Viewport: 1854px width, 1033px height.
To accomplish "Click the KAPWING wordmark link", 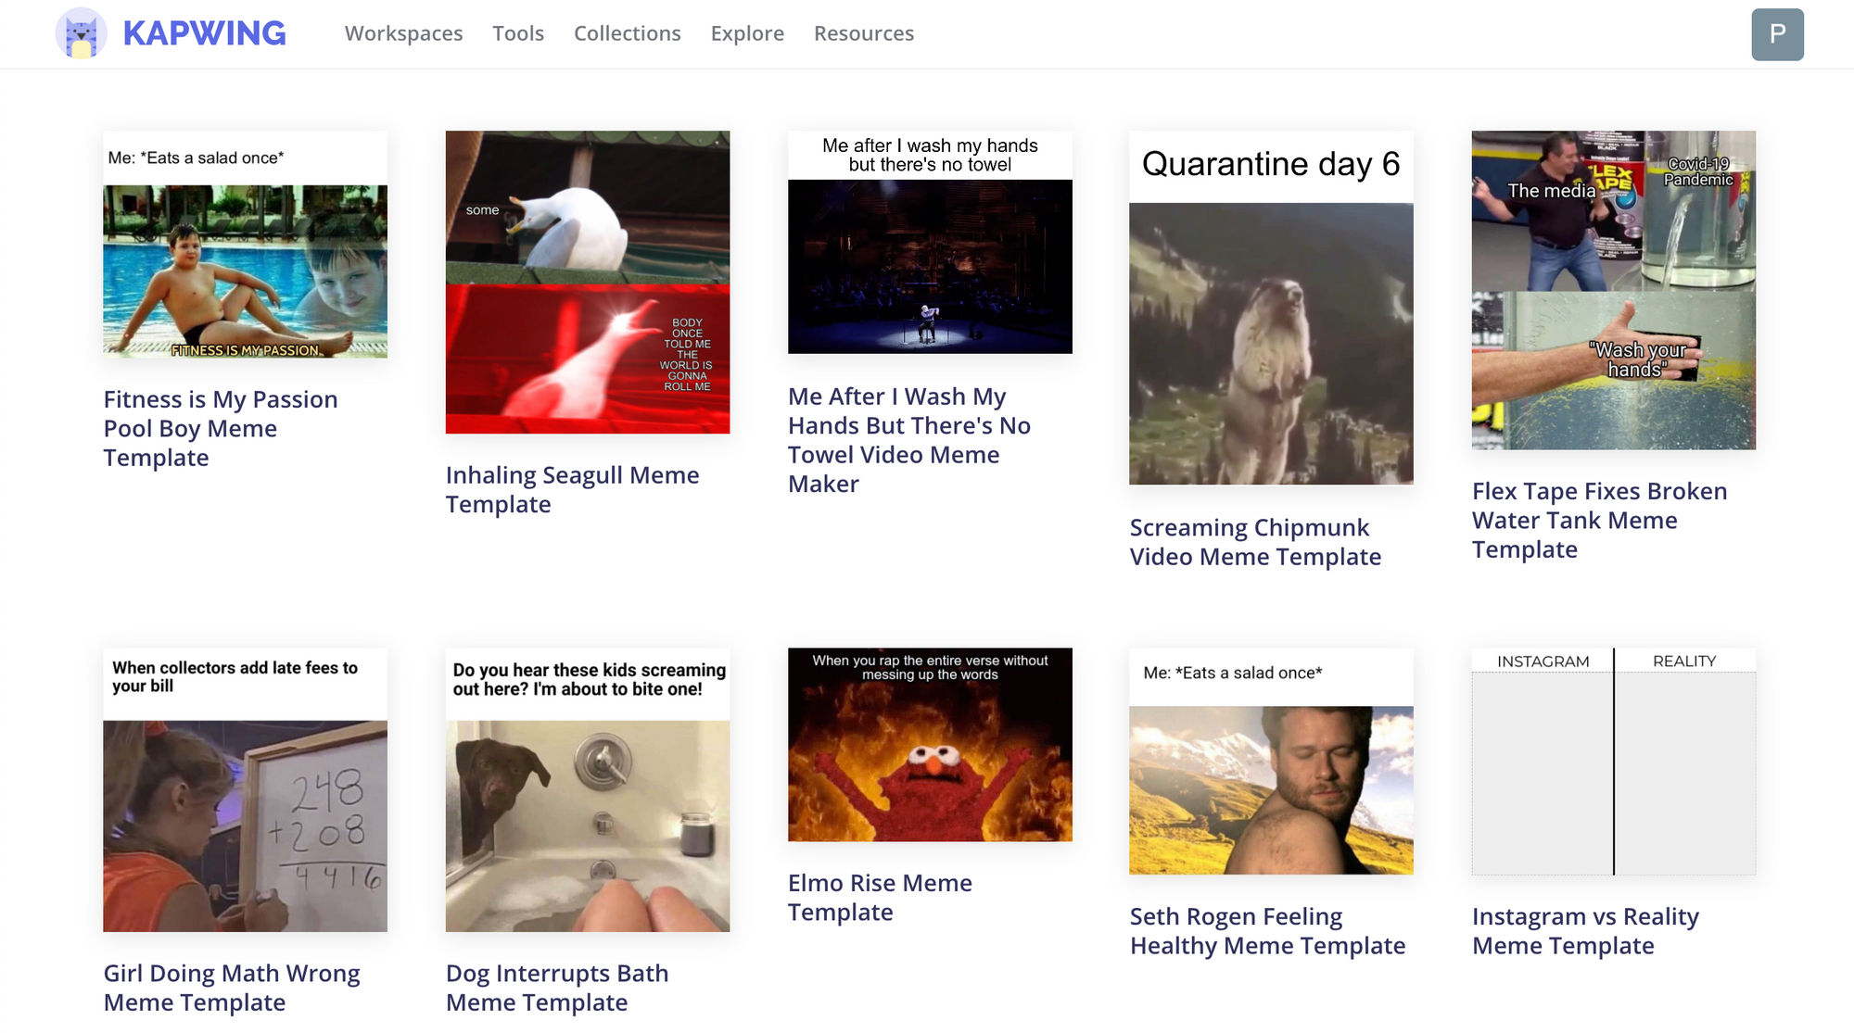I will click(204, 34).
